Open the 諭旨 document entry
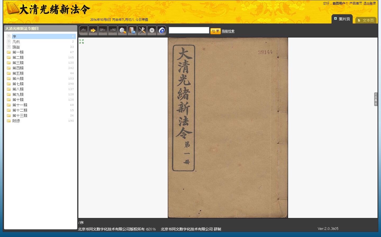Screen dimensions: 381x237 click(x=16, y=47)
